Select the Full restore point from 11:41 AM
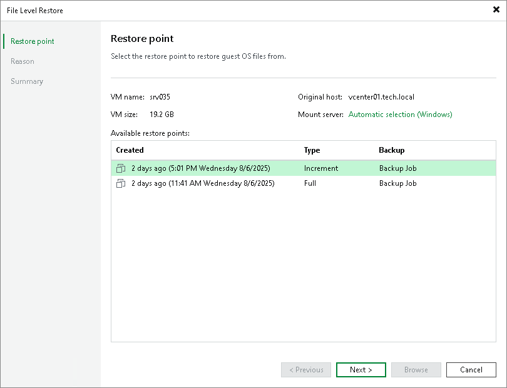 [x=200, y=183]
